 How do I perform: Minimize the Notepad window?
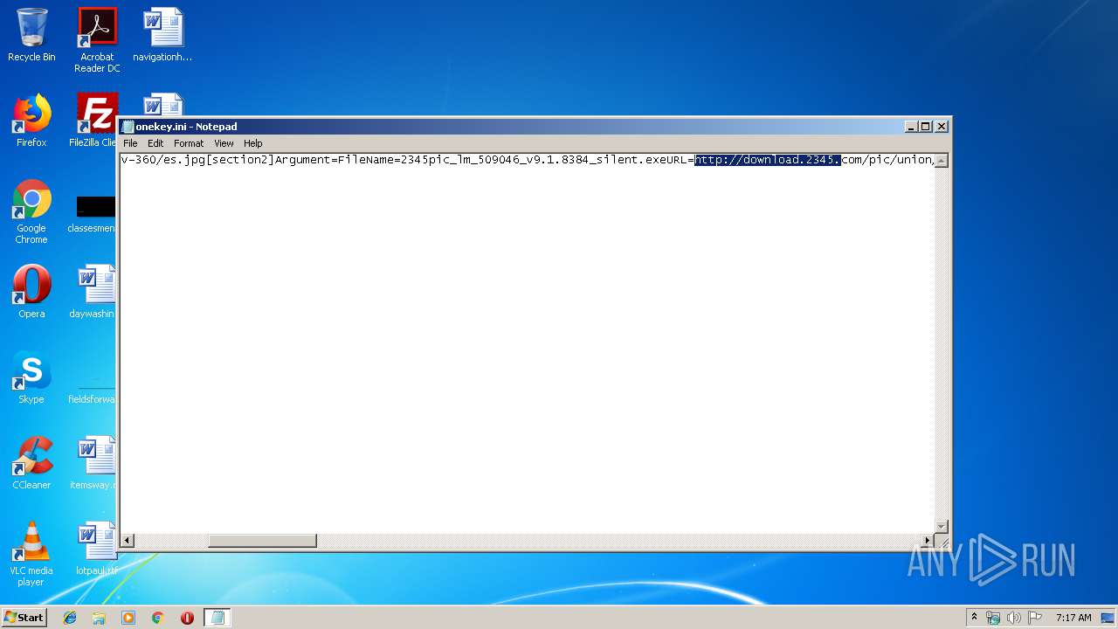[912, 127]
